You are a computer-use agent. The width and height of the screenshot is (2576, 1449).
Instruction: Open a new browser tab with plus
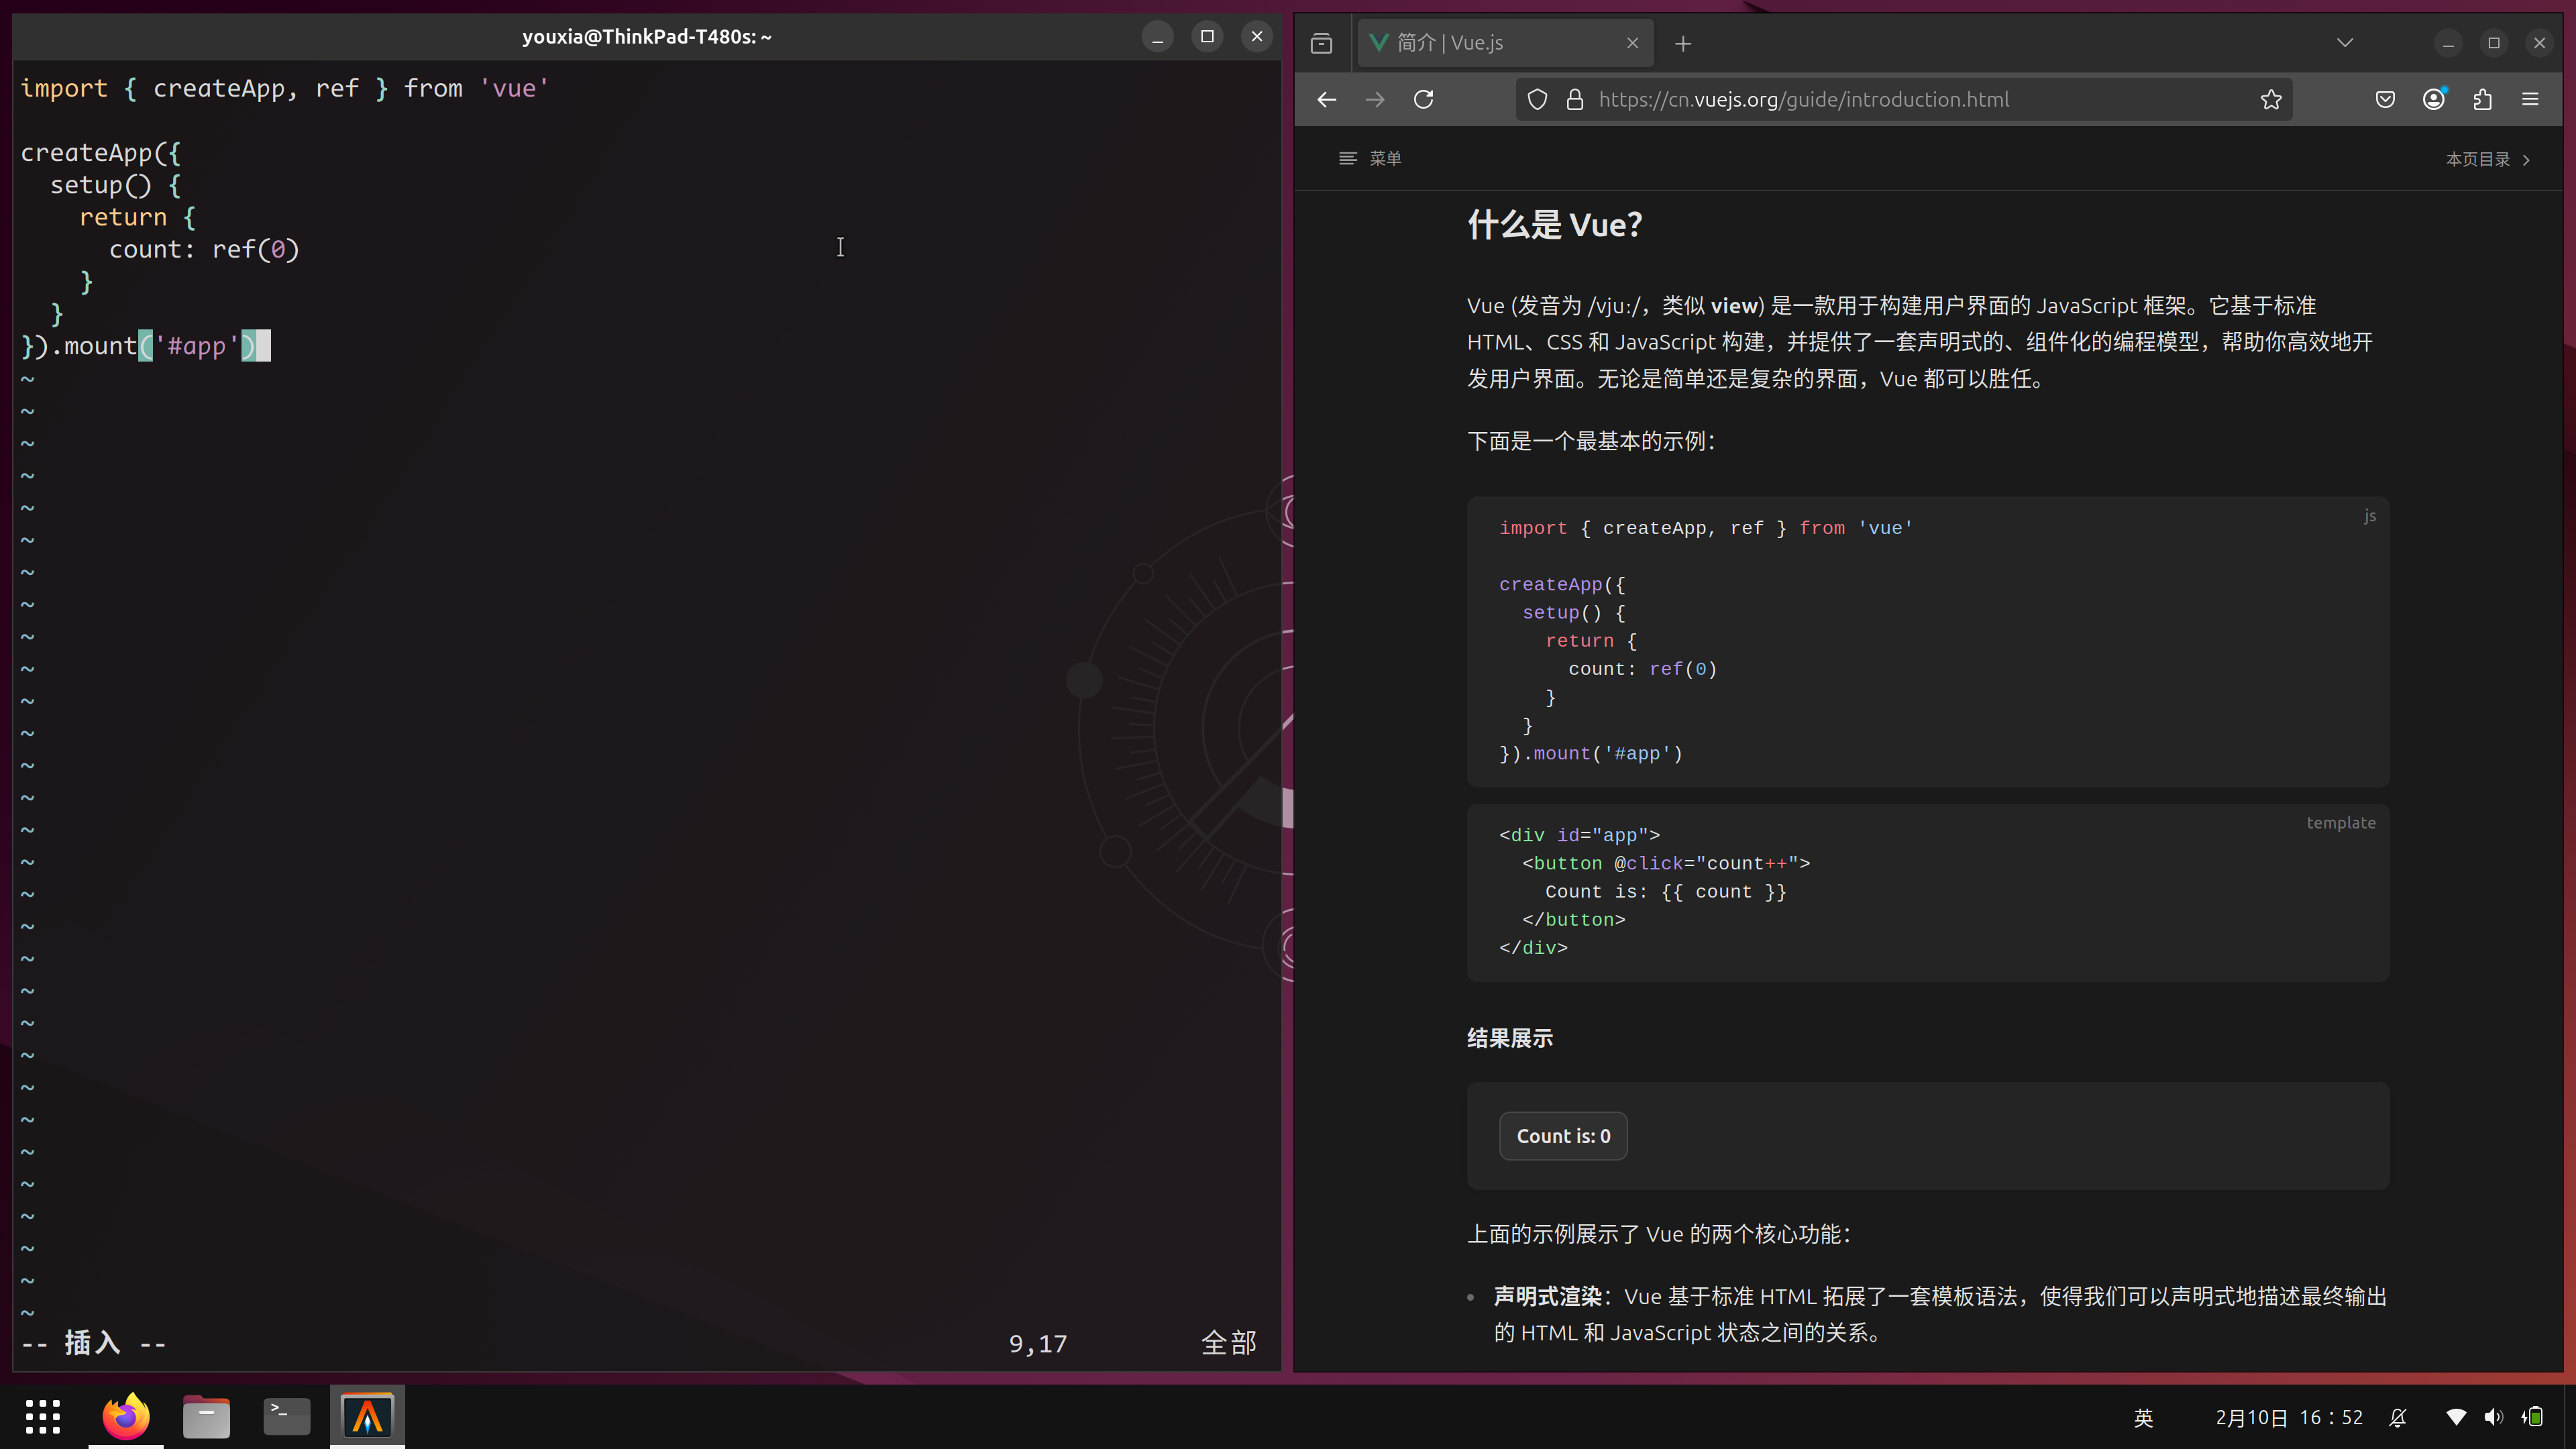click(1683, 43)
